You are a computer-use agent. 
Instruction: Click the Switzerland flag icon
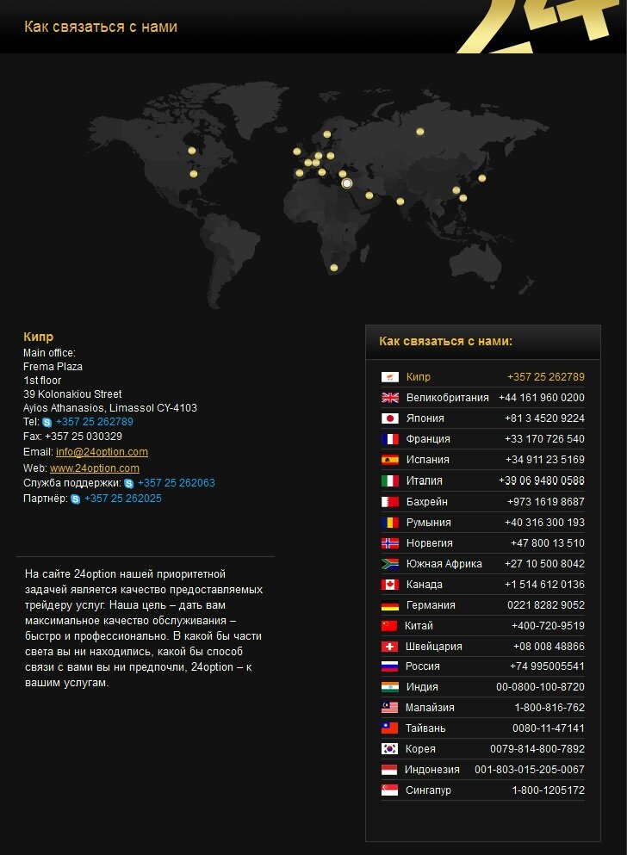tap(389, 646)
